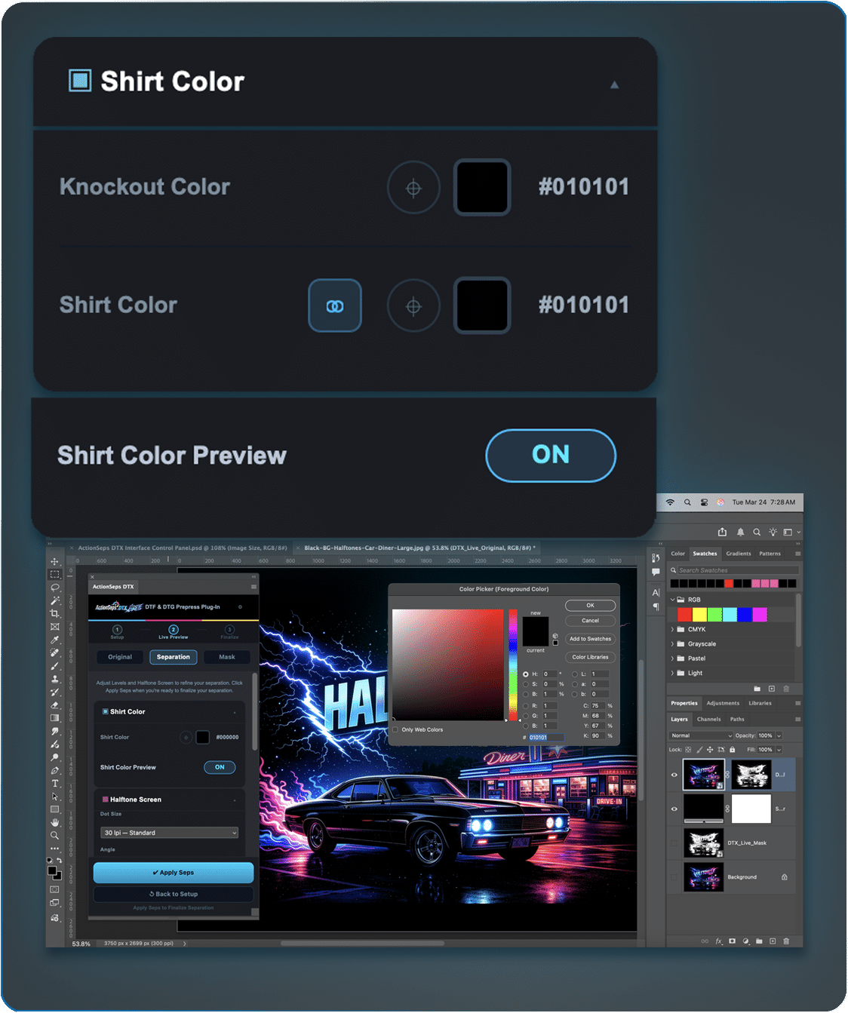Select the S radio button in Color Picker
Viewport: 848px width, 1013px height.
[526, 684]
